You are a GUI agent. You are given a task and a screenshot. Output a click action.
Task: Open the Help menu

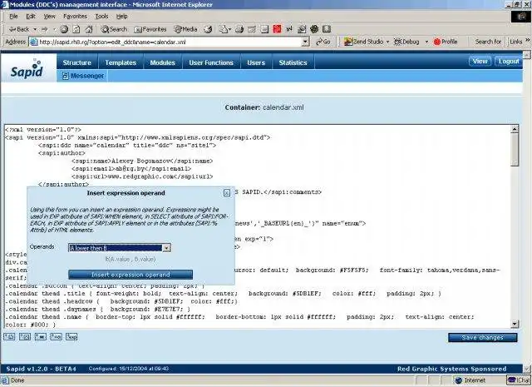(122, 17)
